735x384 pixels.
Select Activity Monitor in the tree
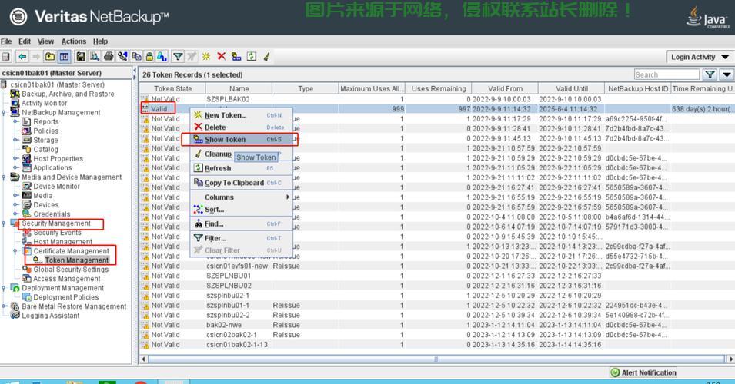click(x=44, y=103)
